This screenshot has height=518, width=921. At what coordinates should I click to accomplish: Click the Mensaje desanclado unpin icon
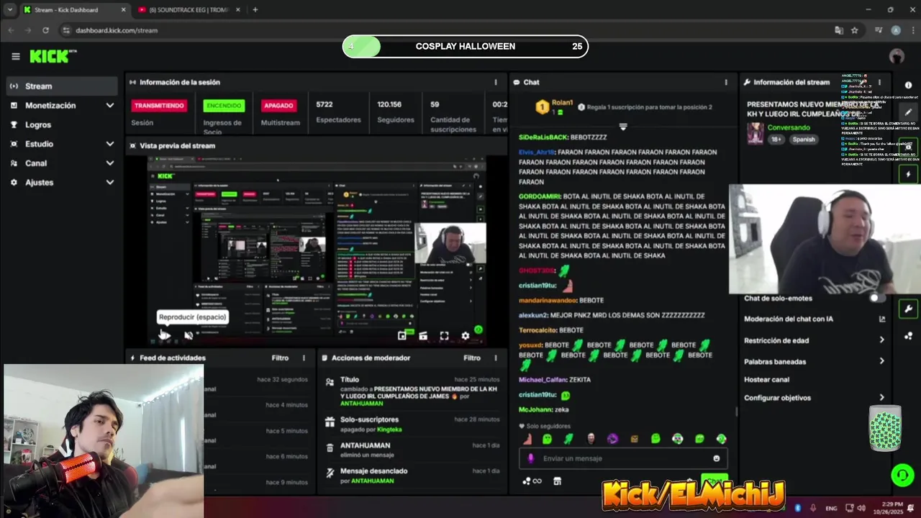coord(330,473)
